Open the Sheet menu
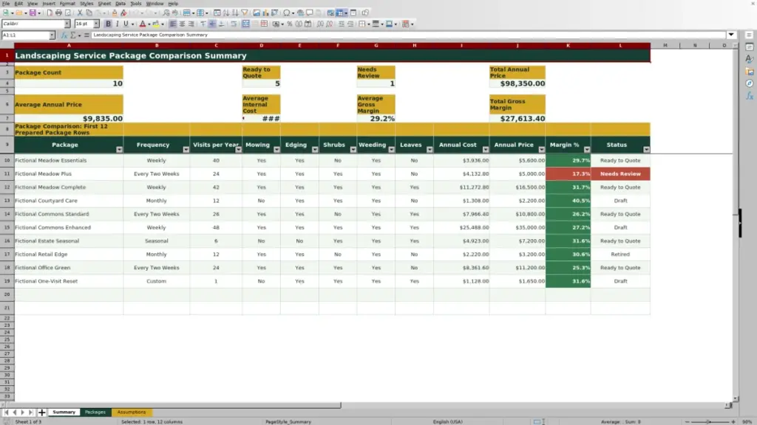Screen dimensions: 757x425 click(104, 4)
